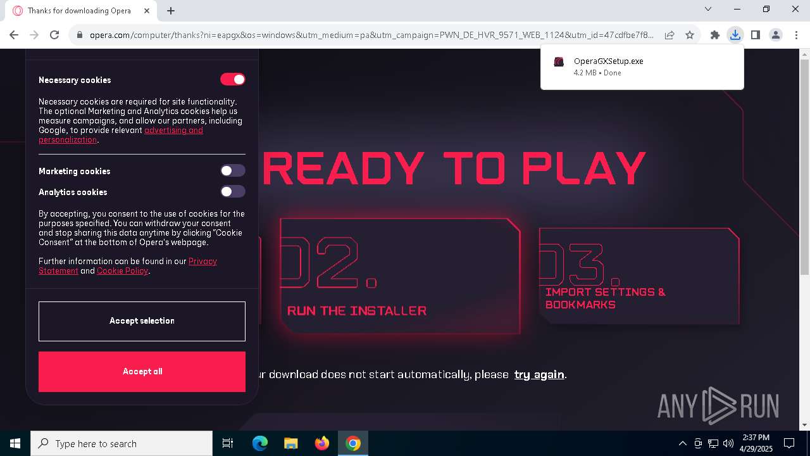Open the notification center
This screenshot has width=810, height=456.
[789, 443]
